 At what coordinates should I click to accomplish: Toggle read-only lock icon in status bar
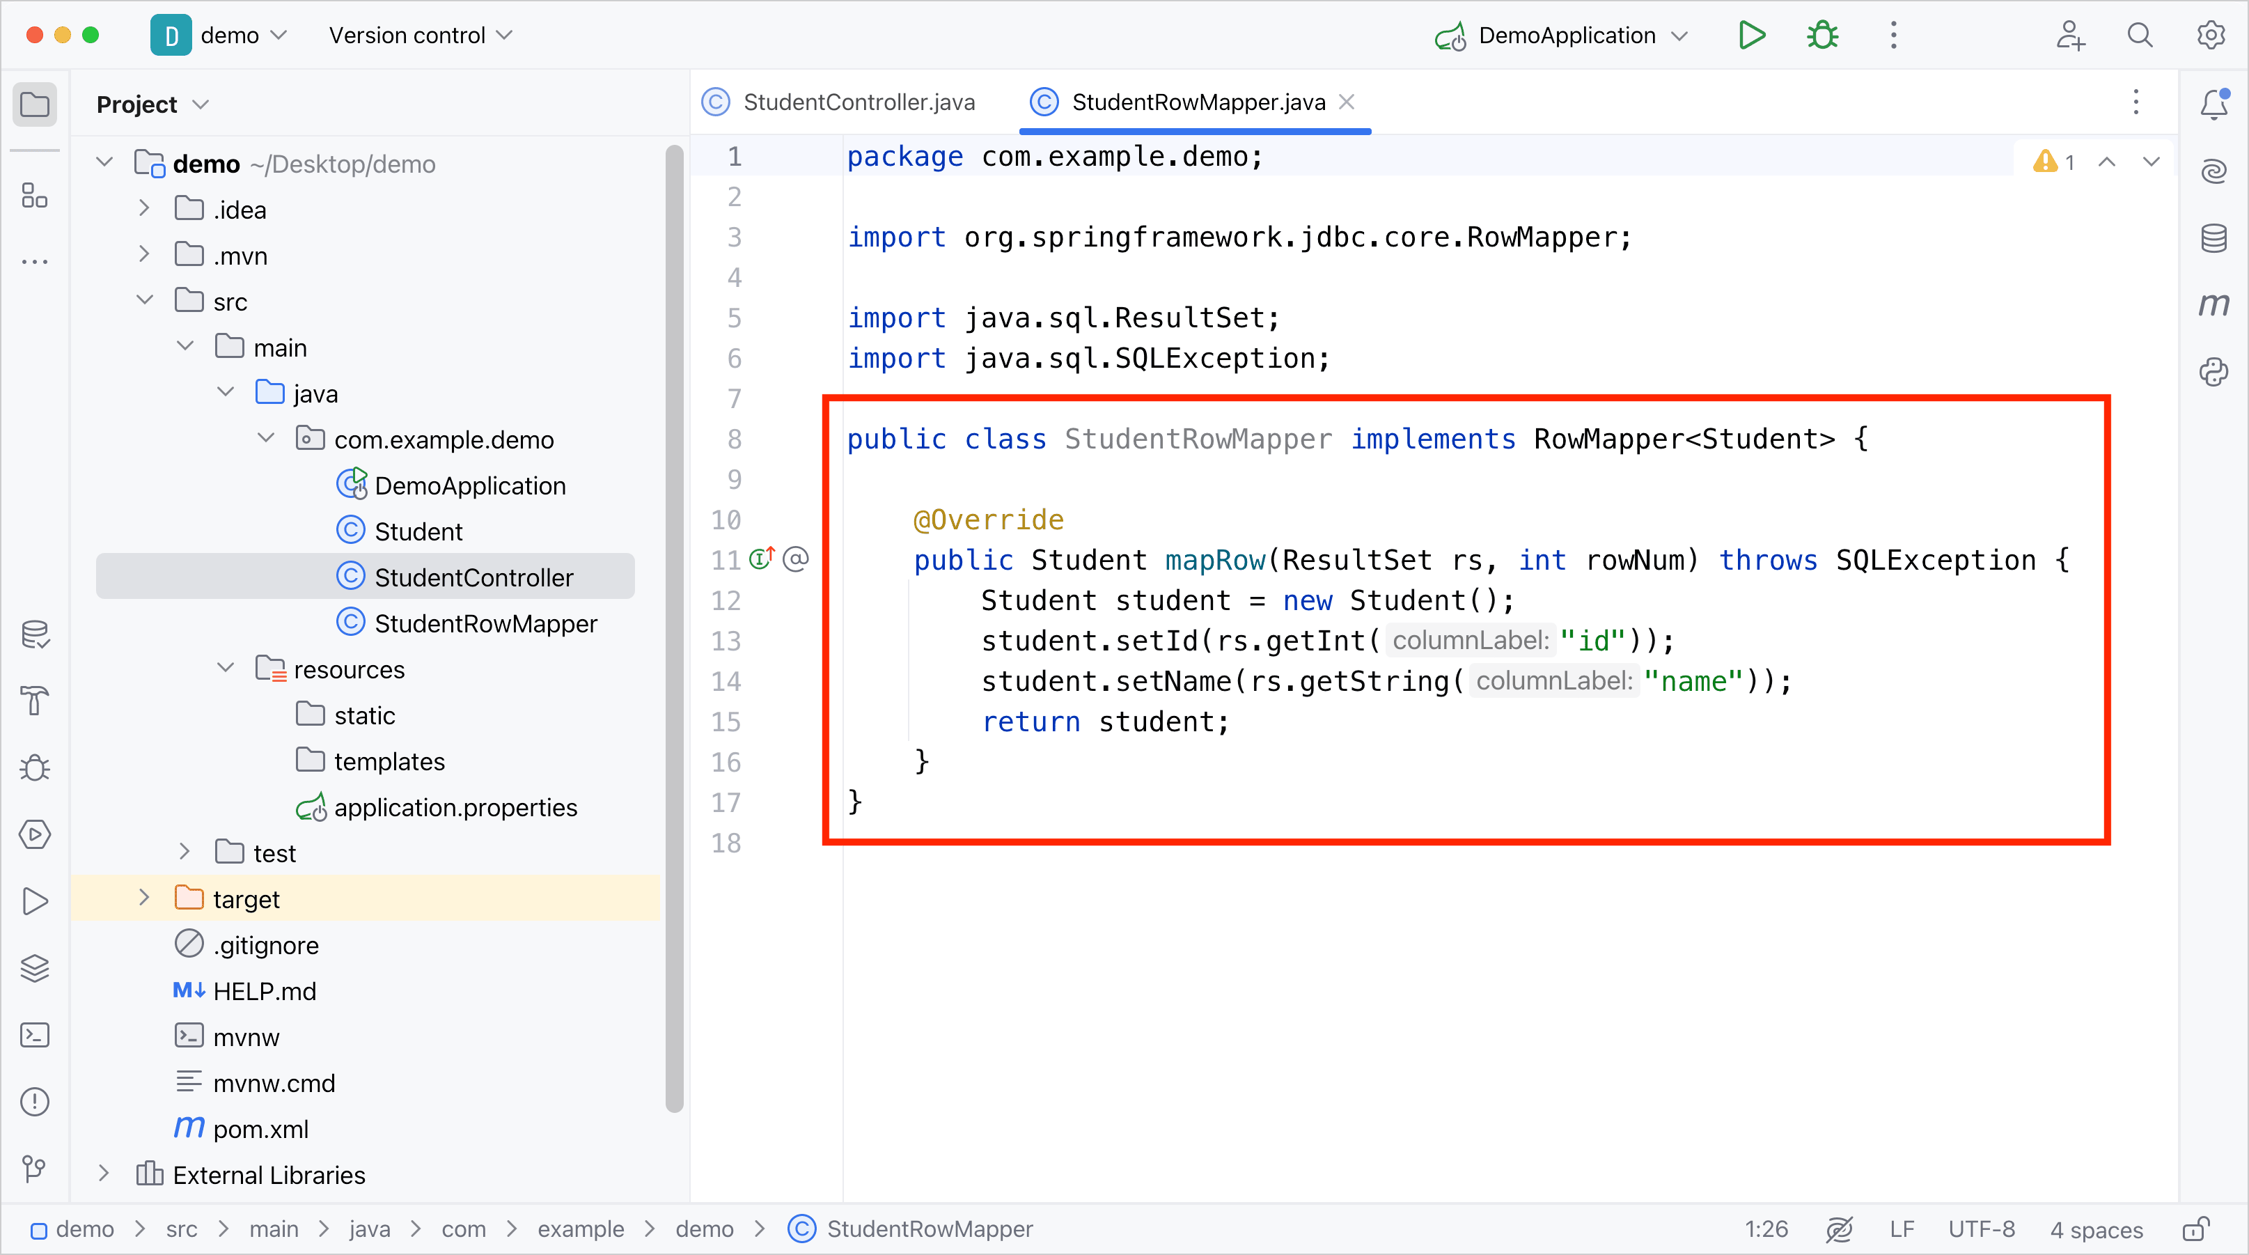[x=2195, y=1229]
